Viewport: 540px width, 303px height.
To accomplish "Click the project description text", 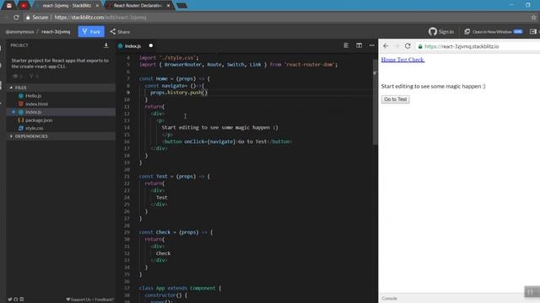I will 60,63.
